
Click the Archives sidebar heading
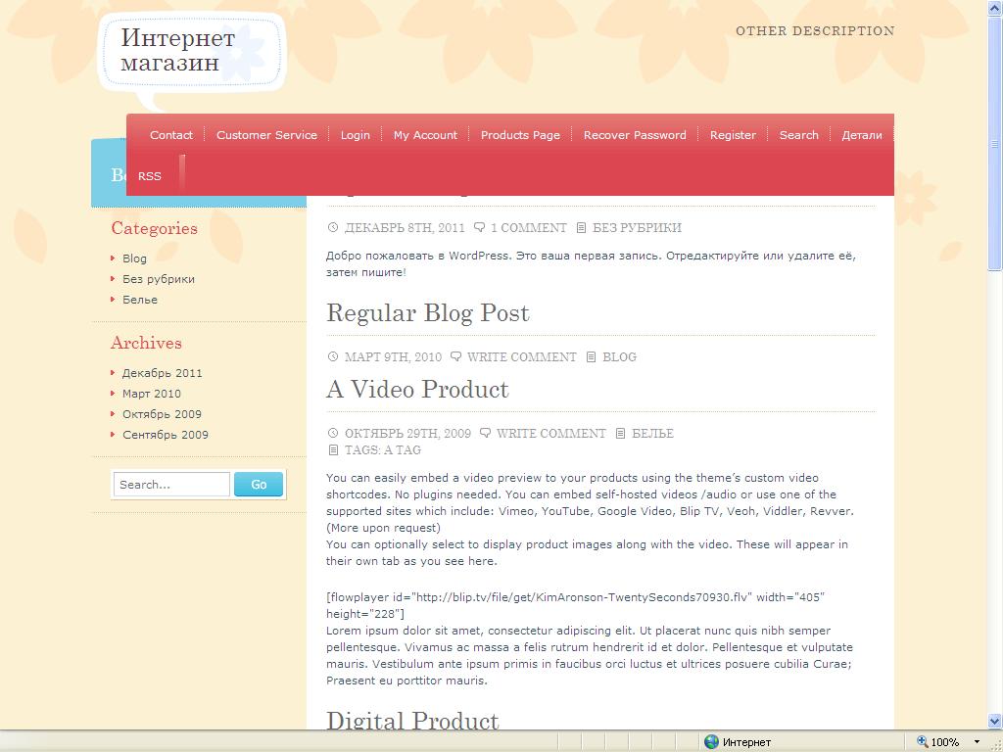[x=147, y=343]
